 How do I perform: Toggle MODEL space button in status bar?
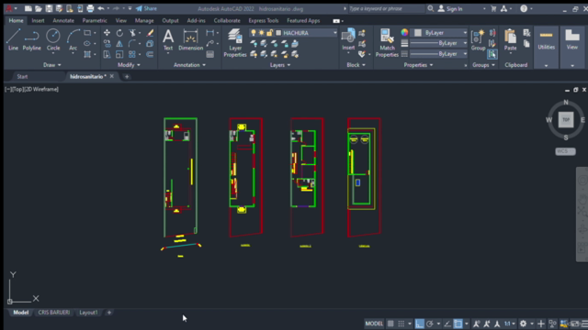coord(374,324)
